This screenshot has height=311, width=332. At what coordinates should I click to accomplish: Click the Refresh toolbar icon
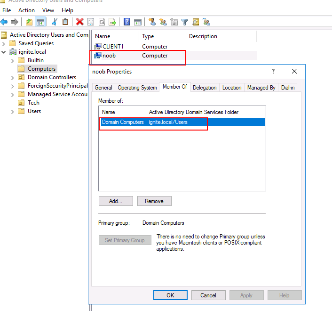102,22
